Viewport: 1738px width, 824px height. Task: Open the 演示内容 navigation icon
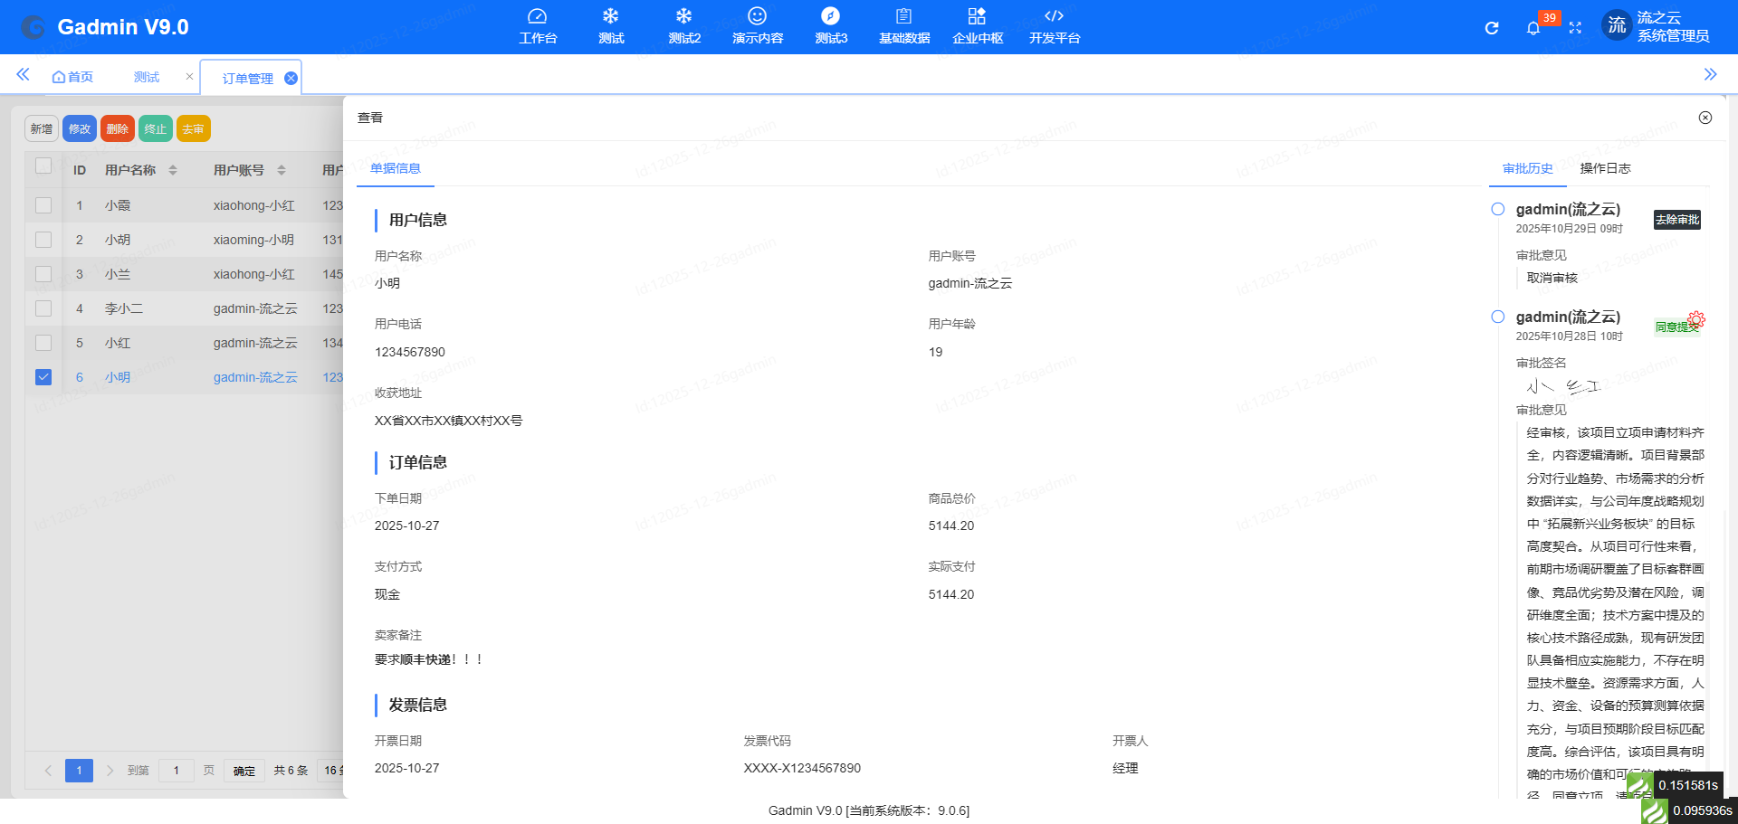757,24
